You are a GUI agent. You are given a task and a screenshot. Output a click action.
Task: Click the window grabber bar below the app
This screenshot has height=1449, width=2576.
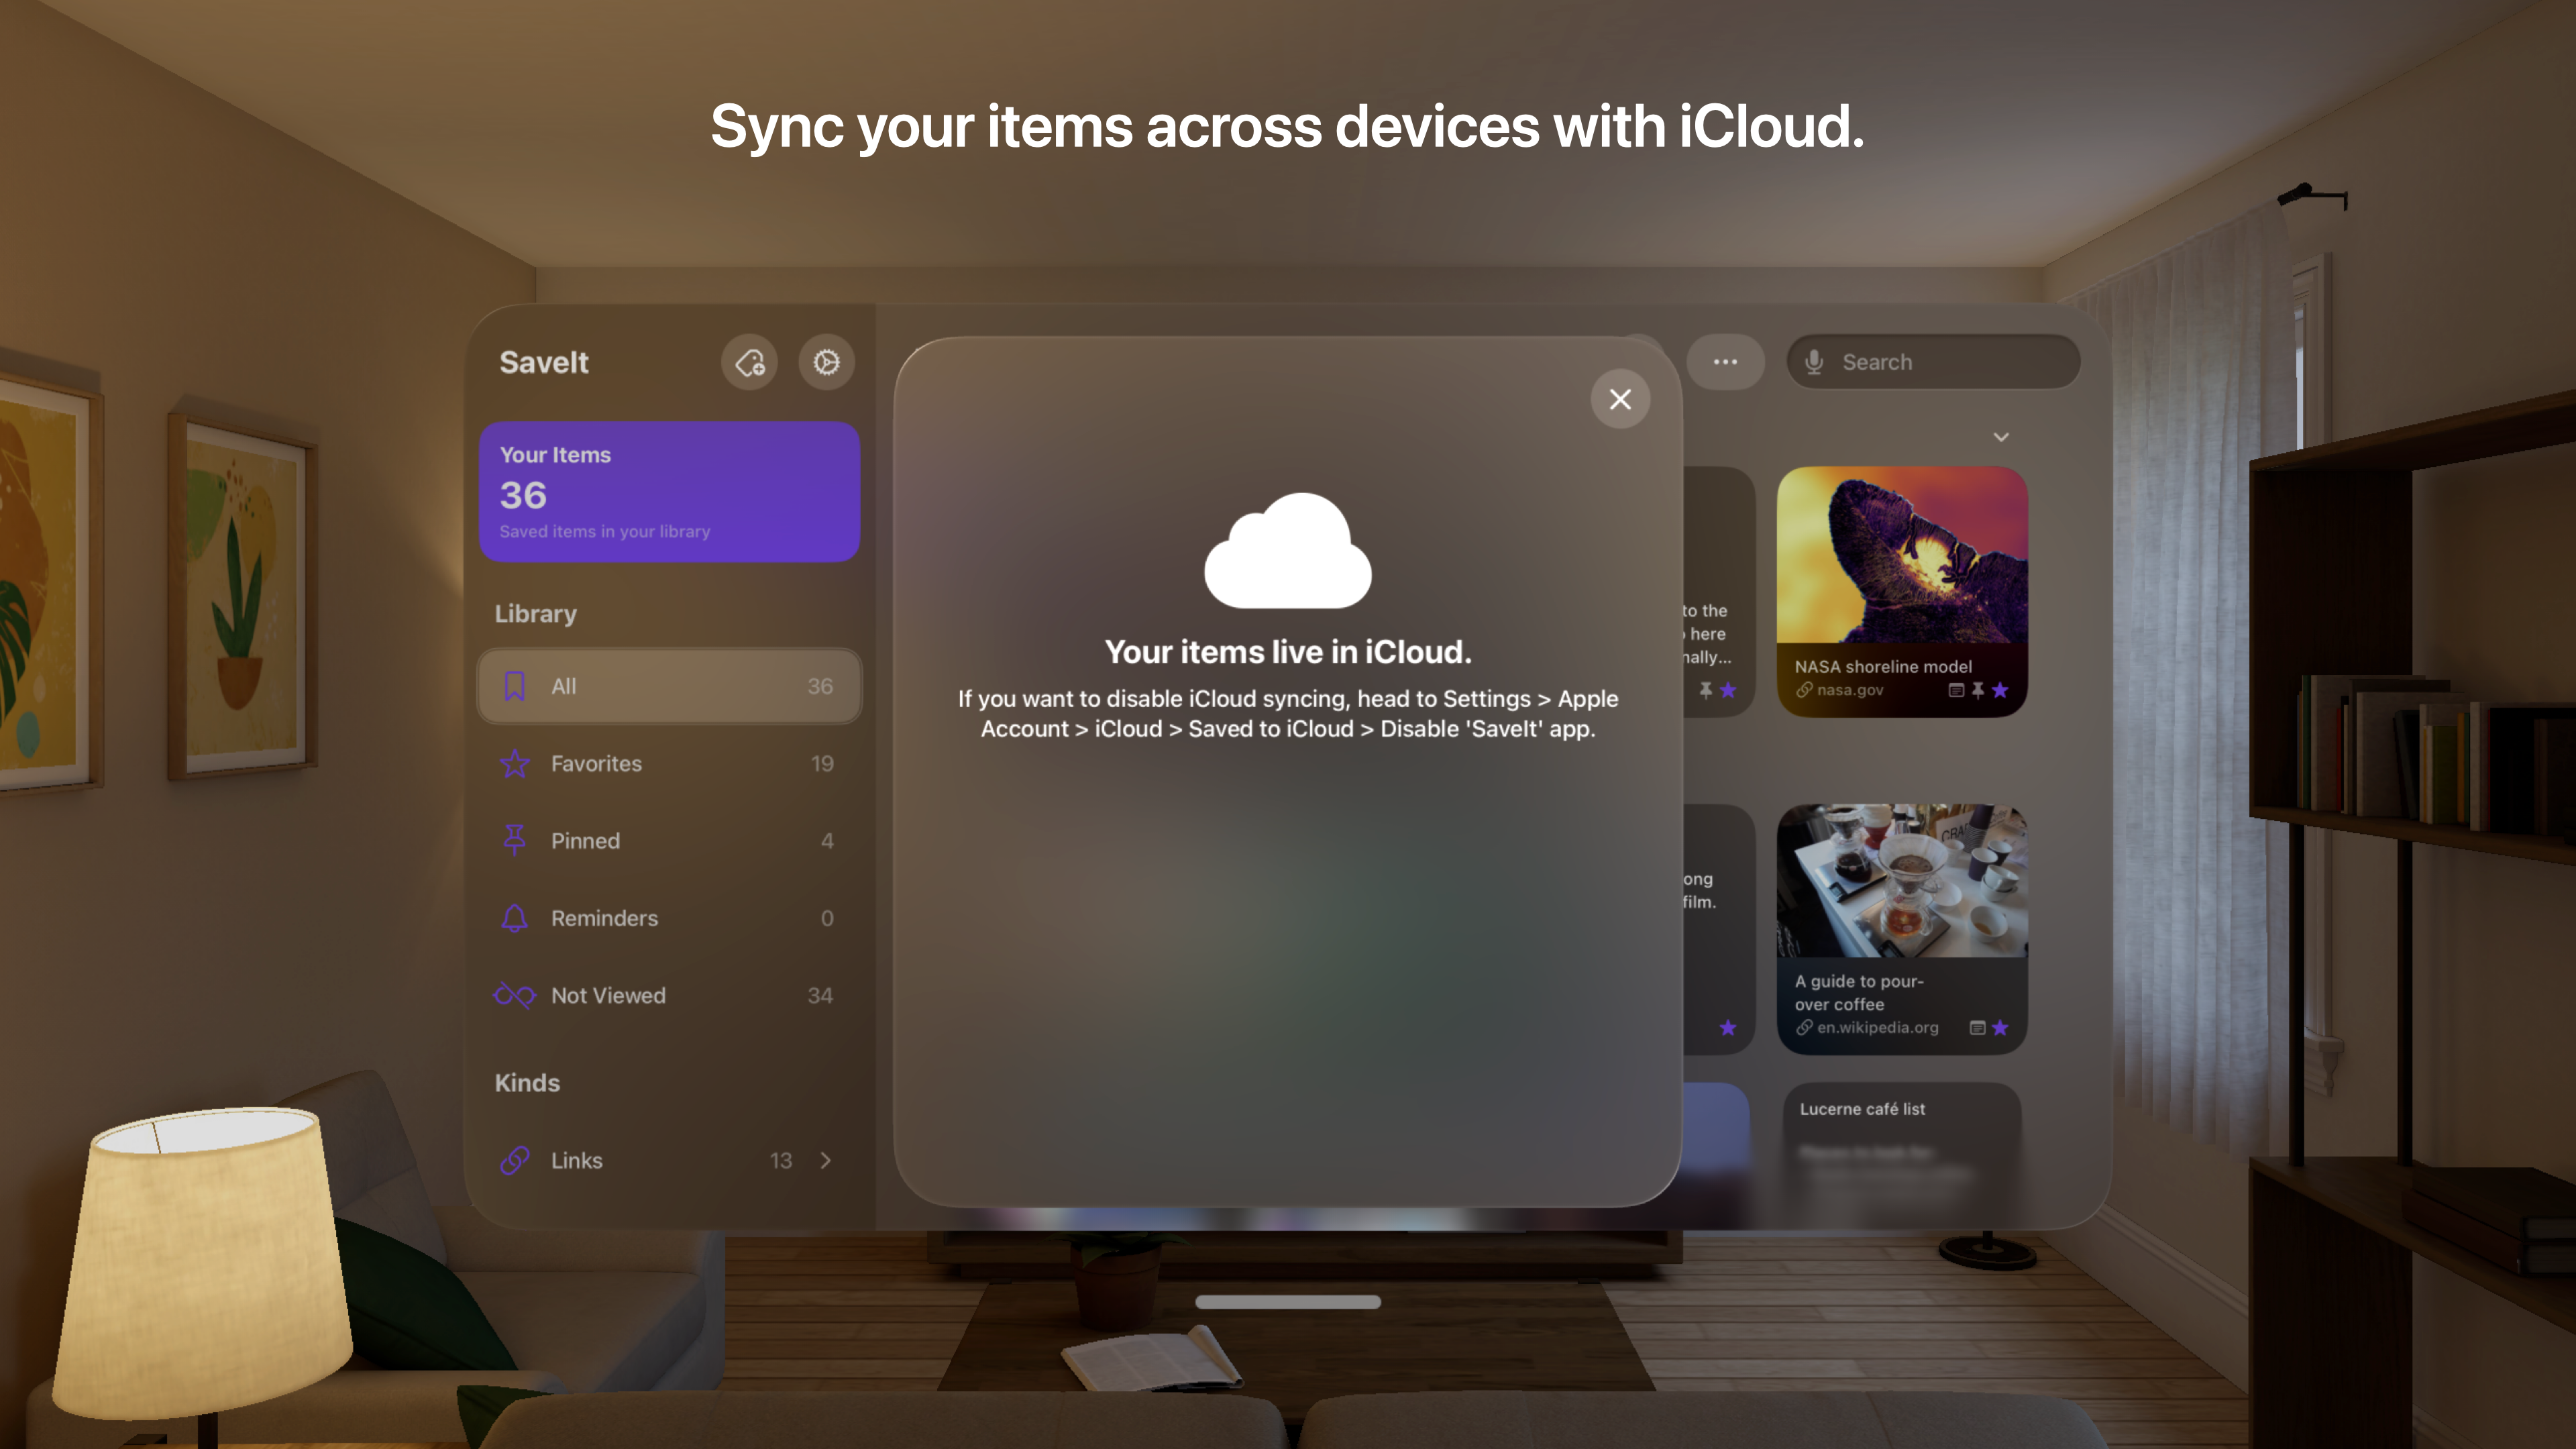click(x=1287, y=1302)
